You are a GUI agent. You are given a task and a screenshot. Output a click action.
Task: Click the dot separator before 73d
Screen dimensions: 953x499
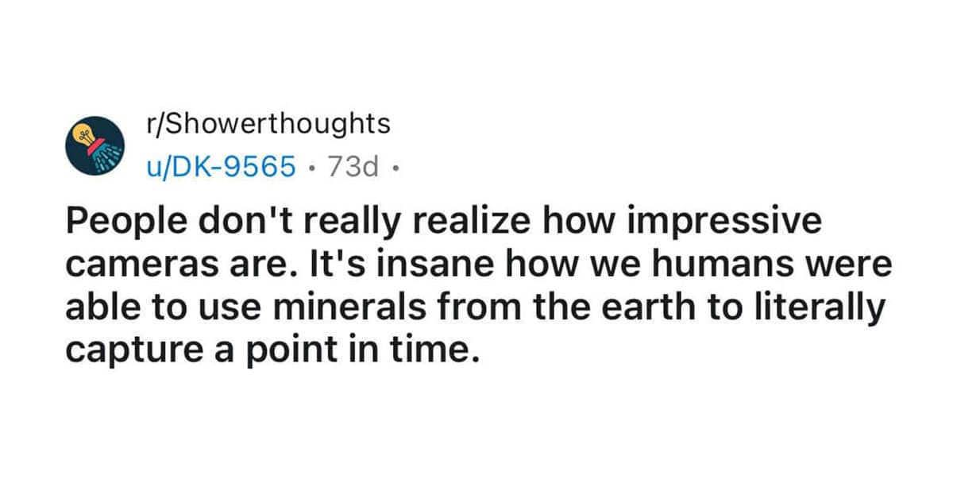311,167
